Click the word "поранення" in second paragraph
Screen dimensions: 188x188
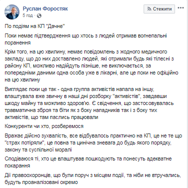17,43
